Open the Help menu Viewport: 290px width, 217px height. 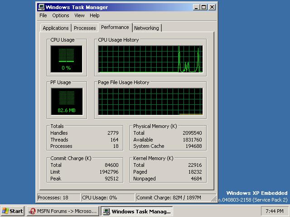[x=95, y=15]
